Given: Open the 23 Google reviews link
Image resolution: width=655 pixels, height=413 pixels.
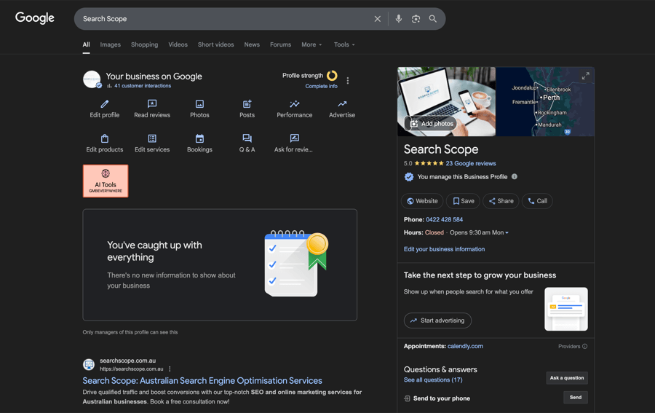Looking at the screenshot, I should pyautogui.click(x=471, y=163).
